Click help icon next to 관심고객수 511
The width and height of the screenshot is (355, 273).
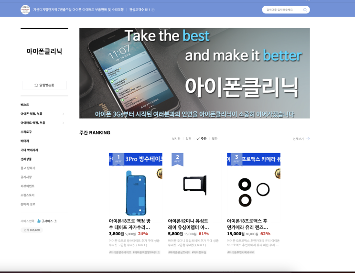(x=153, y=10)
